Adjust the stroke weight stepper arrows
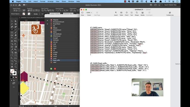 click(39, 14)
